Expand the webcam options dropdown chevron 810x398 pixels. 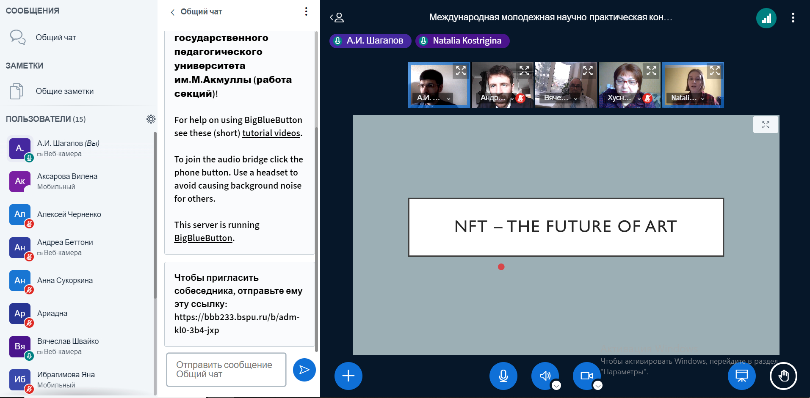point(597,385)
